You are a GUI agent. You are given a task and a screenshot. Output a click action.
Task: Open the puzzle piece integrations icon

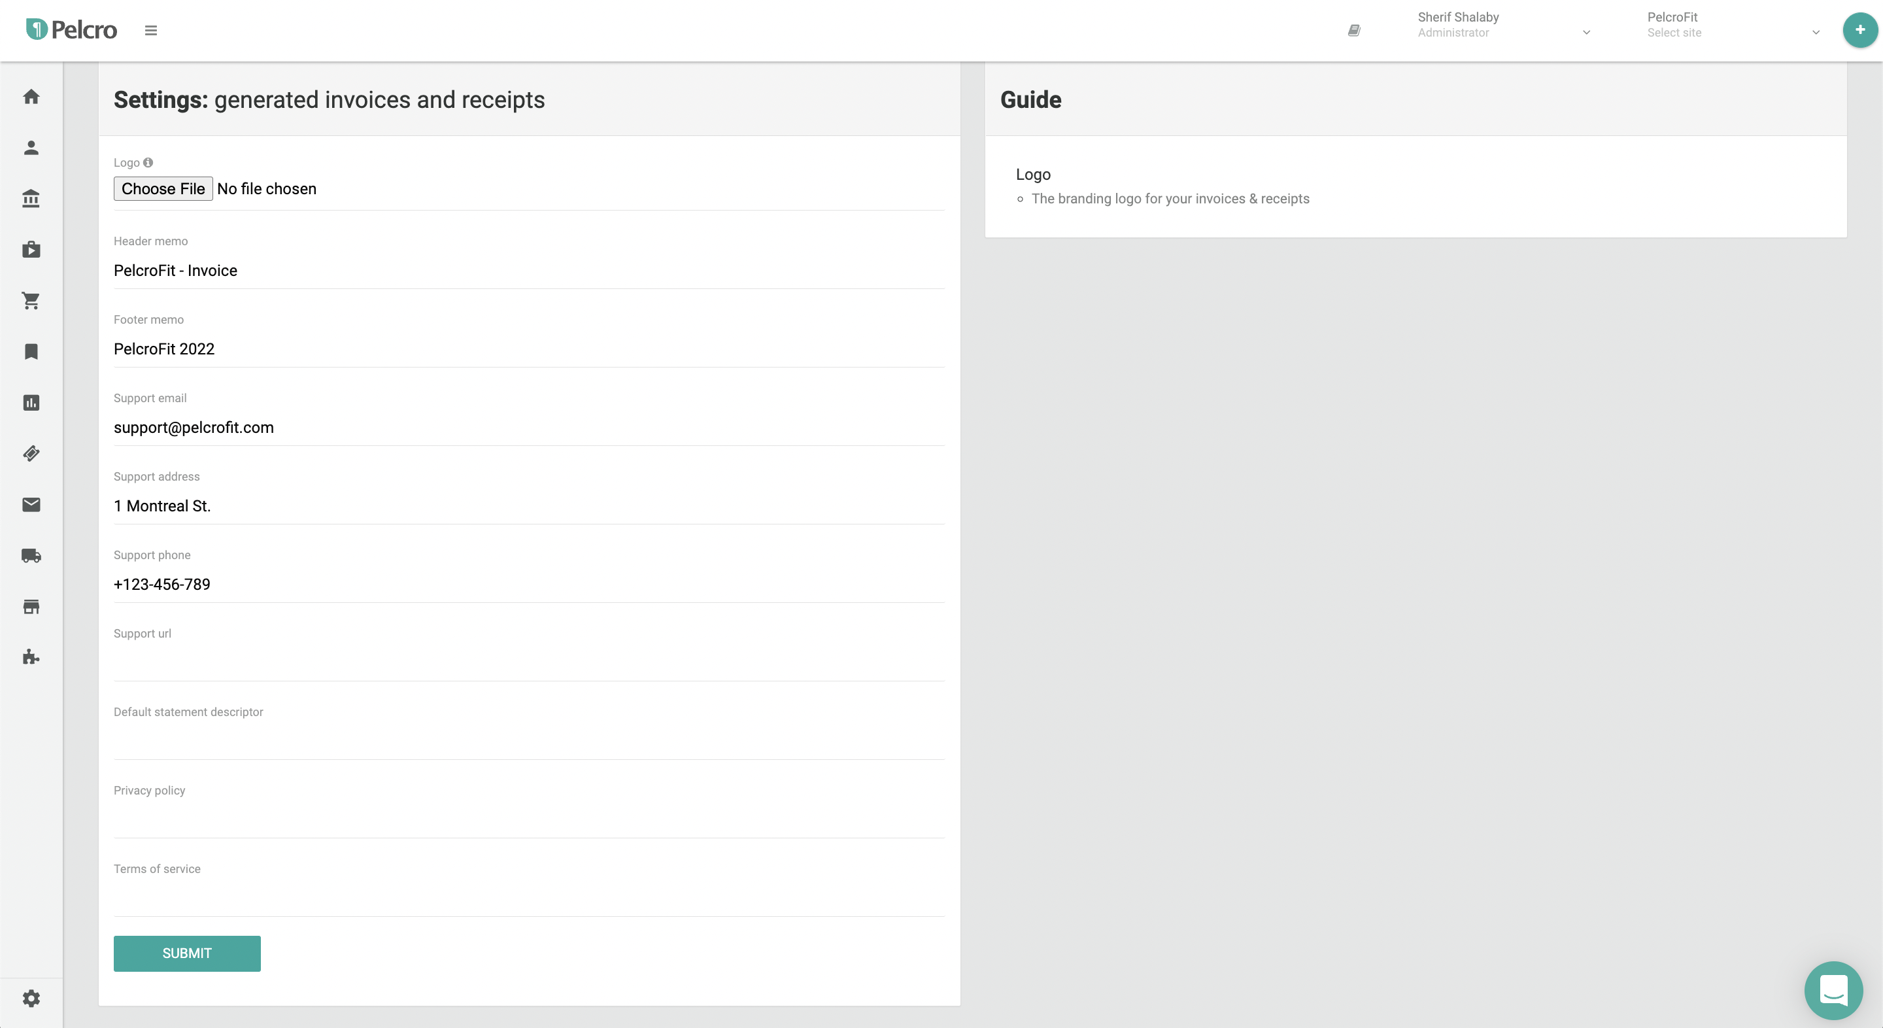pos(31,657)
